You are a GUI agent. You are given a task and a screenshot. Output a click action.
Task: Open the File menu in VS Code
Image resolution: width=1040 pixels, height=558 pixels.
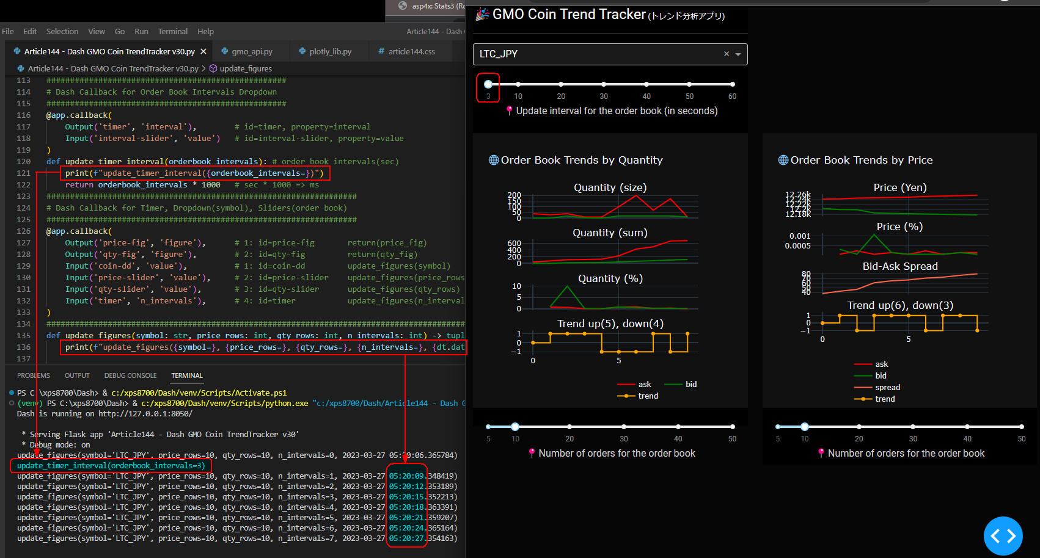[x=8, y=31]
